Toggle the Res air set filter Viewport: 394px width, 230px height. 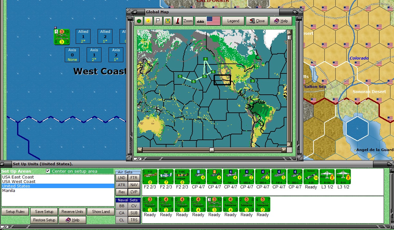tap(122, 192)
